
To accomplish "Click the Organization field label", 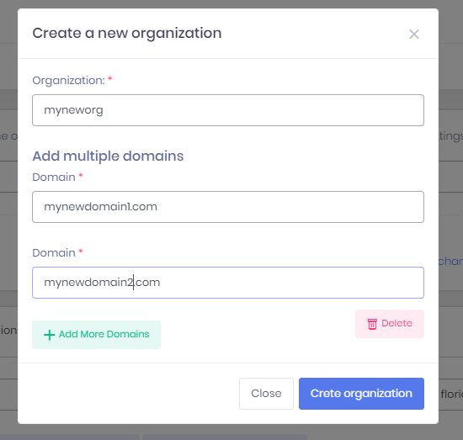I will pos(68,80).
